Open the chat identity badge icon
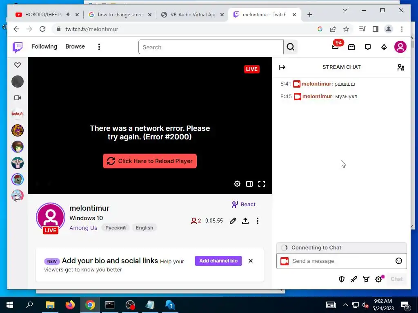Viewport: 418px width, 313px height. click(x=285, y=261)
